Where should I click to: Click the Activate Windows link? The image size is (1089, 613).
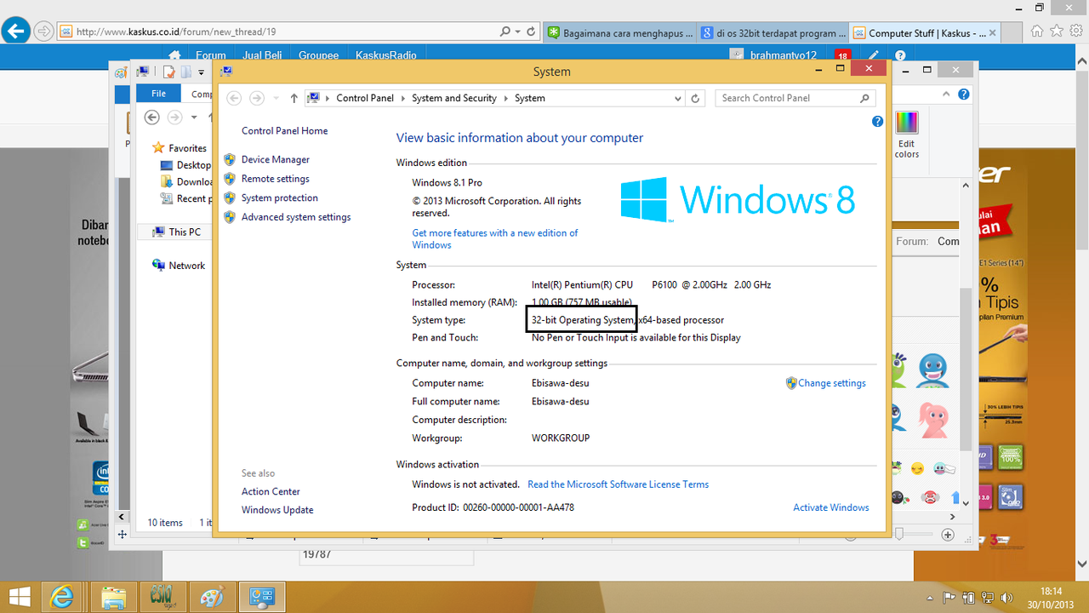(830, 507)
